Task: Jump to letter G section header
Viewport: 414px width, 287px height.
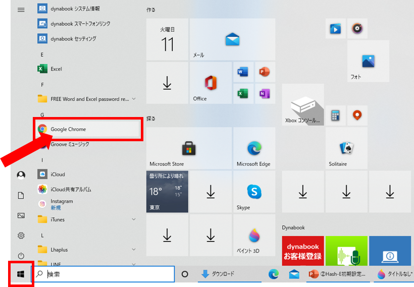Action: 42,114
